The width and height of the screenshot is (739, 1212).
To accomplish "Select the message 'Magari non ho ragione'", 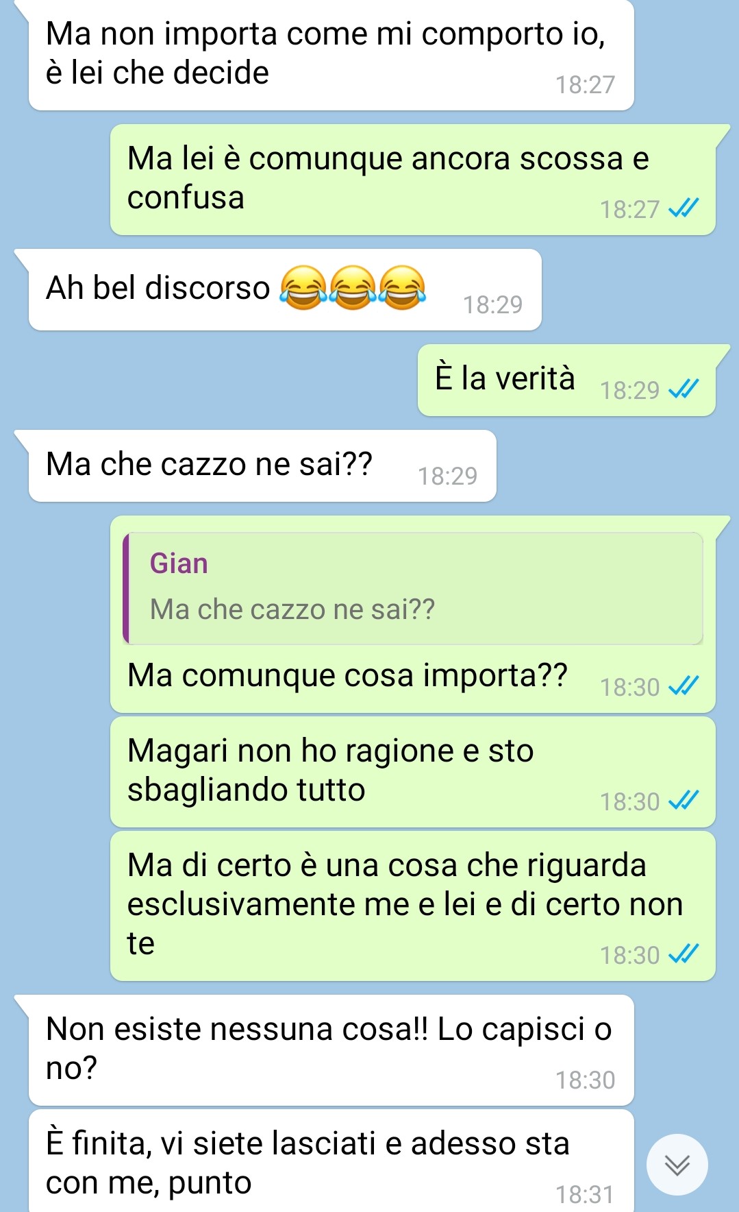I will tap(413, 772).
